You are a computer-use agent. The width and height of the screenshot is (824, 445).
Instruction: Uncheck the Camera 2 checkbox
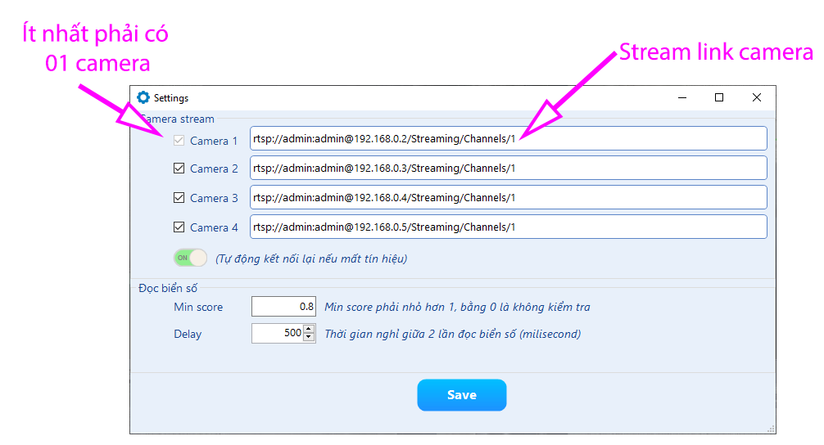(179, 169)
